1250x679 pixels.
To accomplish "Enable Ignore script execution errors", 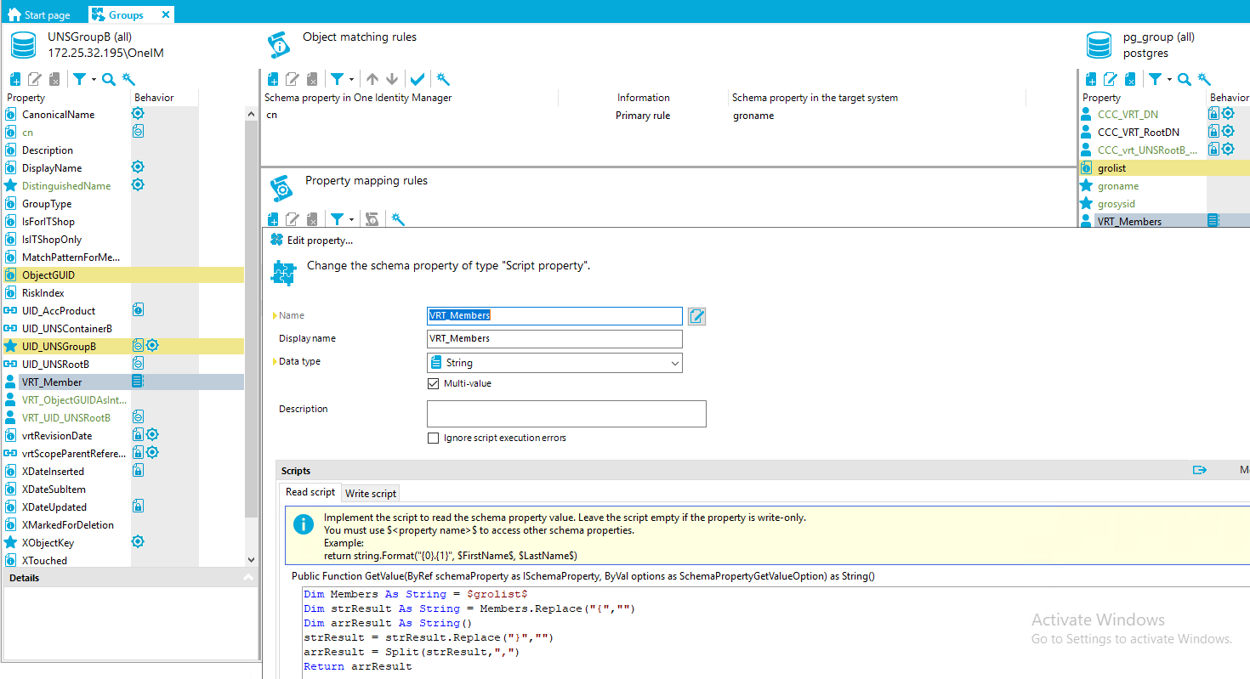I will pos(434,439).
